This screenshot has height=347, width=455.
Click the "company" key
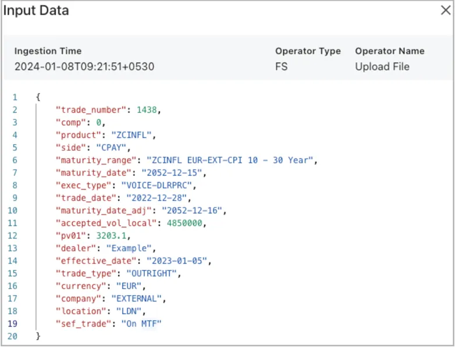79,299
